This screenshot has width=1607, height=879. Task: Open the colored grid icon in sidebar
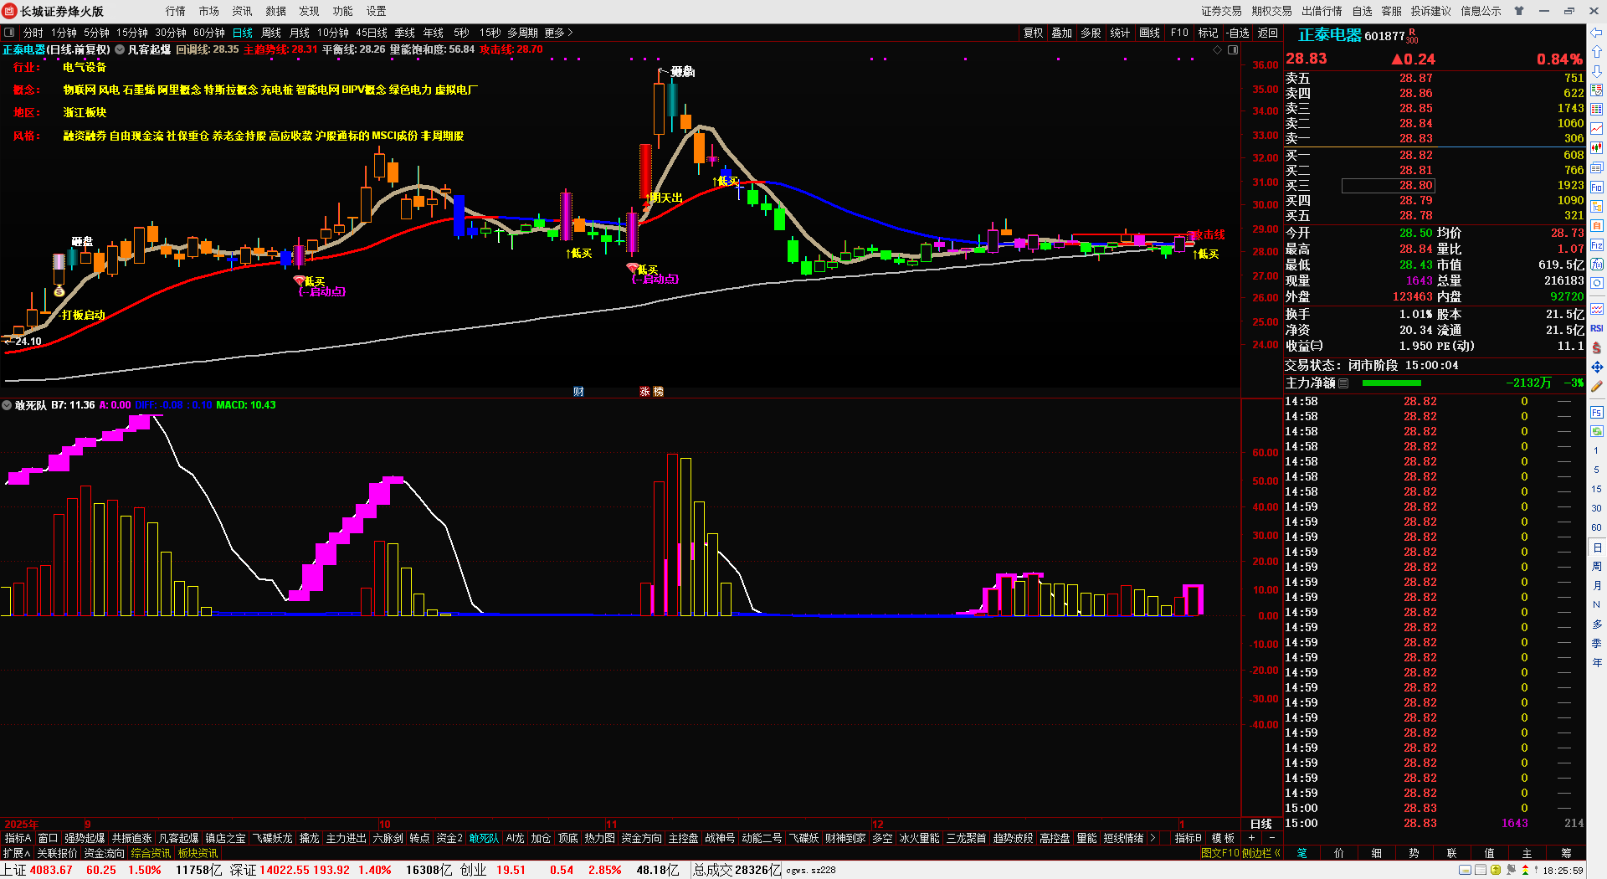click(1596, 110)
